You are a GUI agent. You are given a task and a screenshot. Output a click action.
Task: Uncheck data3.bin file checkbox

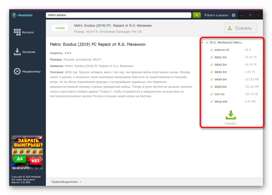[x=212, y=72]
